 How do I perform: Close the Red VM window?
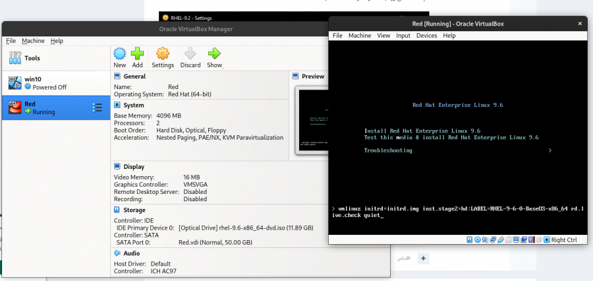[x=580, y=24]
